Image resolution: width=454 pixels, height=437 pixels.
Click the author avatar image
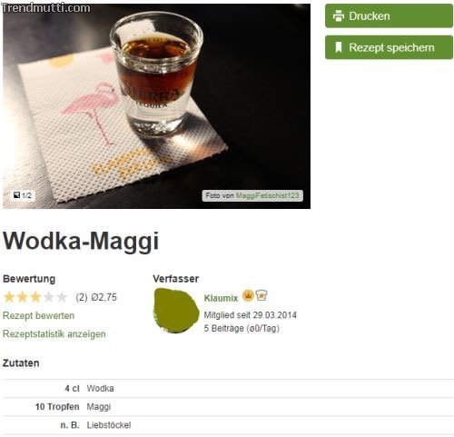(x=176, y=311)
